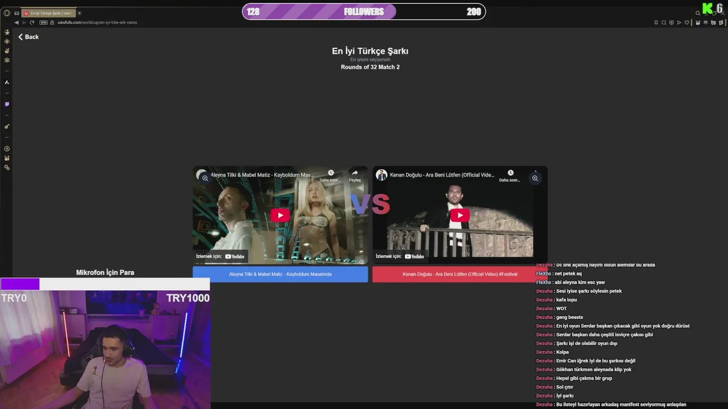Click chat message 'gang beasts'
Viewport: 728px width, 409px height.
[x=569, y=318]
